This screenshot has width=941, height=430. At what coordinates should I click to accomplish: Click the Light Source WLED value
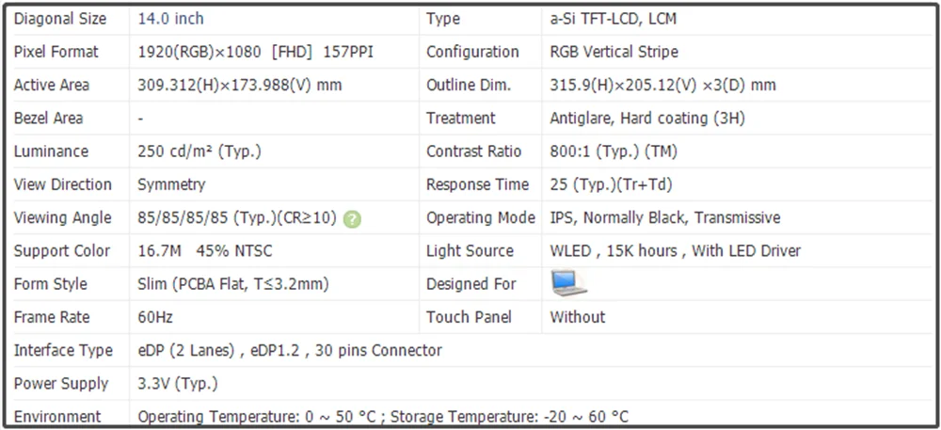[675, 250]
